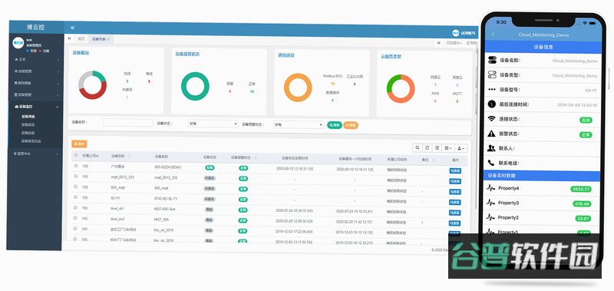614x291 pixels.
Task: Tap Property4 waveform icon on phone
Action: pos(490,188)
